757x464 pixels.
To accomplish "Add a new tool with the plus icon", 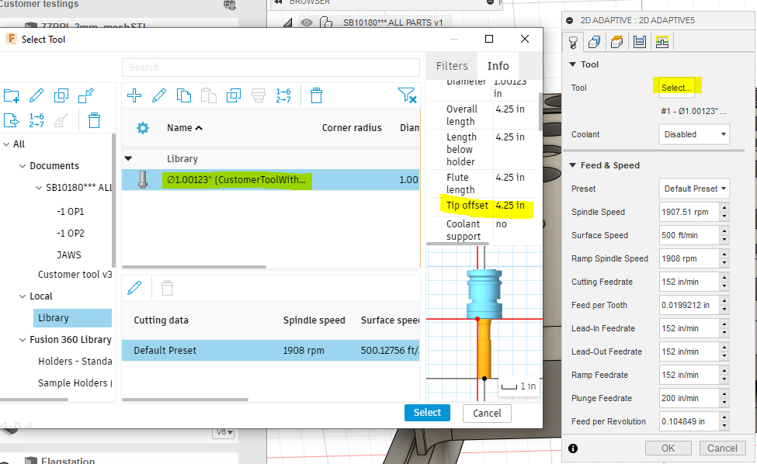I will tap(134, 95).
